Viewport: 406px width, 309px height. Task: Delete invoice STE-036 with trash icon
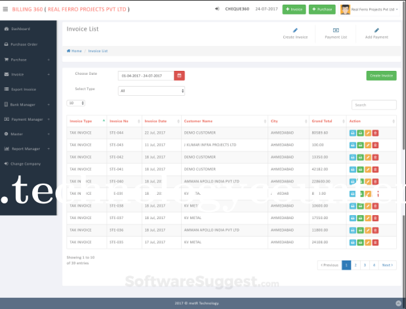point(375,230)
